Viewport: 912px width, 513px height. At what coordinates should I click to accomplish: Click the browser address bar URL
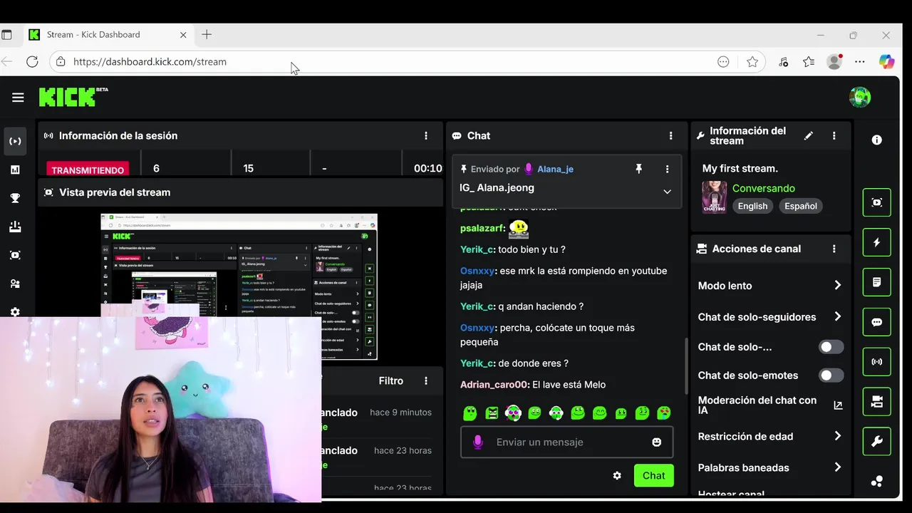(150, 62)
